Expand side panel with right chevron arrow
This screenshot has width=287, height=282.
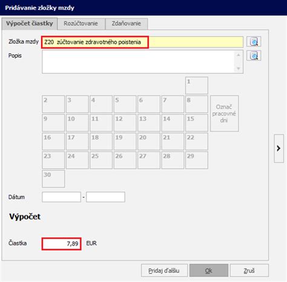point(279,148)
